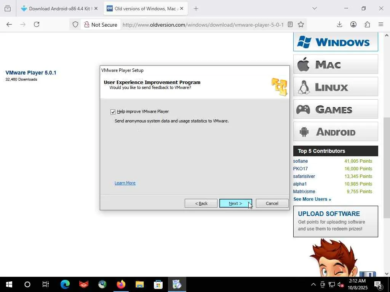This screenshot has width=390, height=292.
Task: Open the Firefox application hamburger menu
Action: 381,24
